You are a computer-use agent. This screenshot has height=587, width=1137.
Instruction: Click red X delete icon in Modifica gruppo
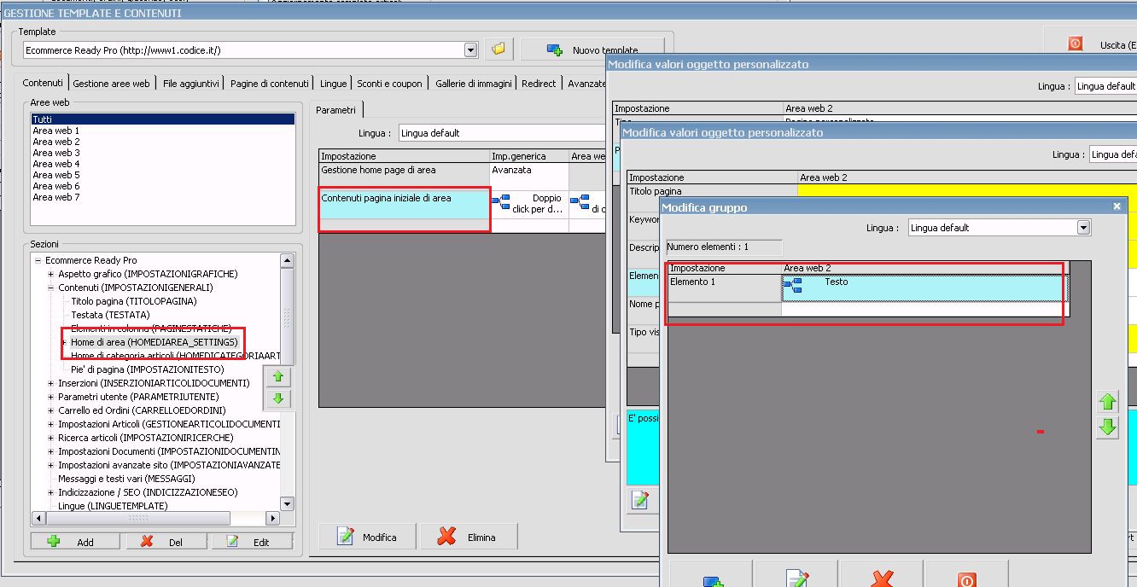(881, 574)
